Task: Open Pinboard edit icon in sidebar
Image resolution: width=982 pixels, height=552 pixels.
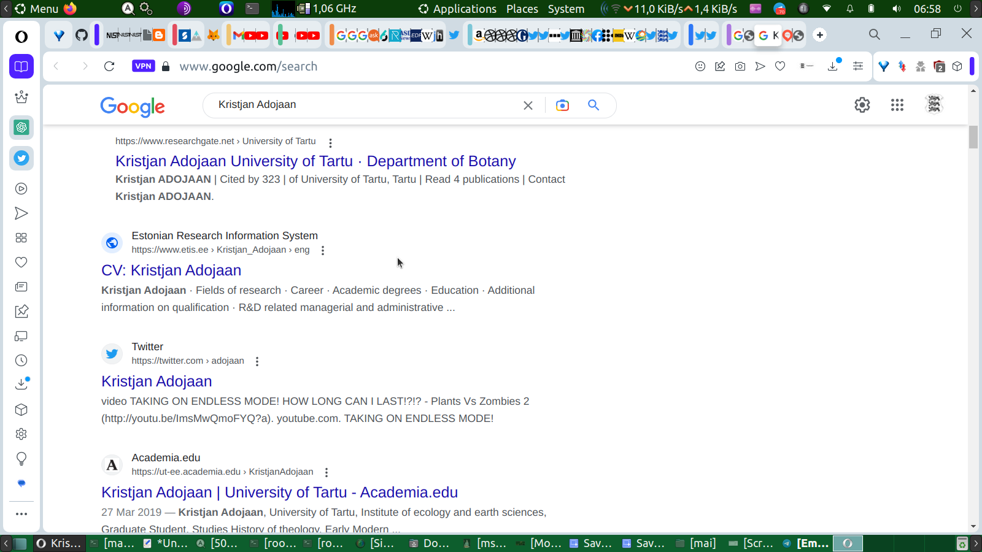Action: [21, 312]
